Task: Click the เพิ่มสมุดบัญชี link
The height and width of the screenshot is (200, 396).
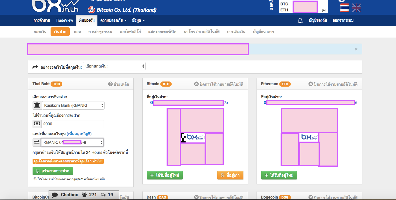Action: 79,134
